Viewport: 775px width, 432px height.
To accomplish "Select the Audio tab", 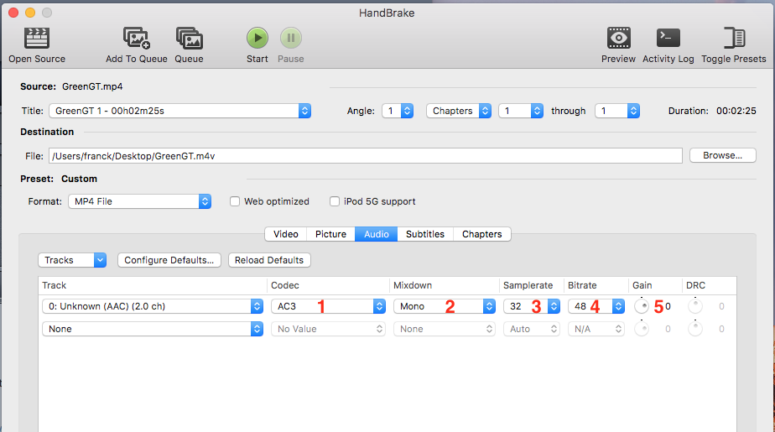I will tap(376, 234).
